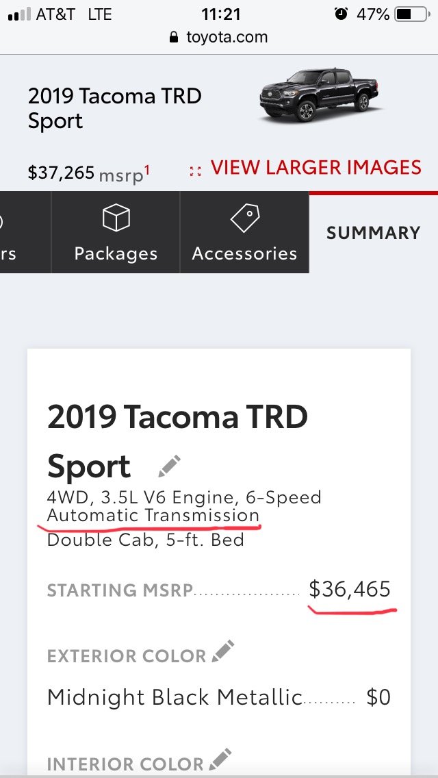Open the Accessories tab
The image size is (438, 778).
[244, 232]
